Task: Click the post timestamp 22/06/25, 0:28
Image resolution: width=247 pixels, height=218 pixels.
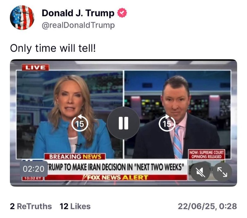Action: (207, 206)
